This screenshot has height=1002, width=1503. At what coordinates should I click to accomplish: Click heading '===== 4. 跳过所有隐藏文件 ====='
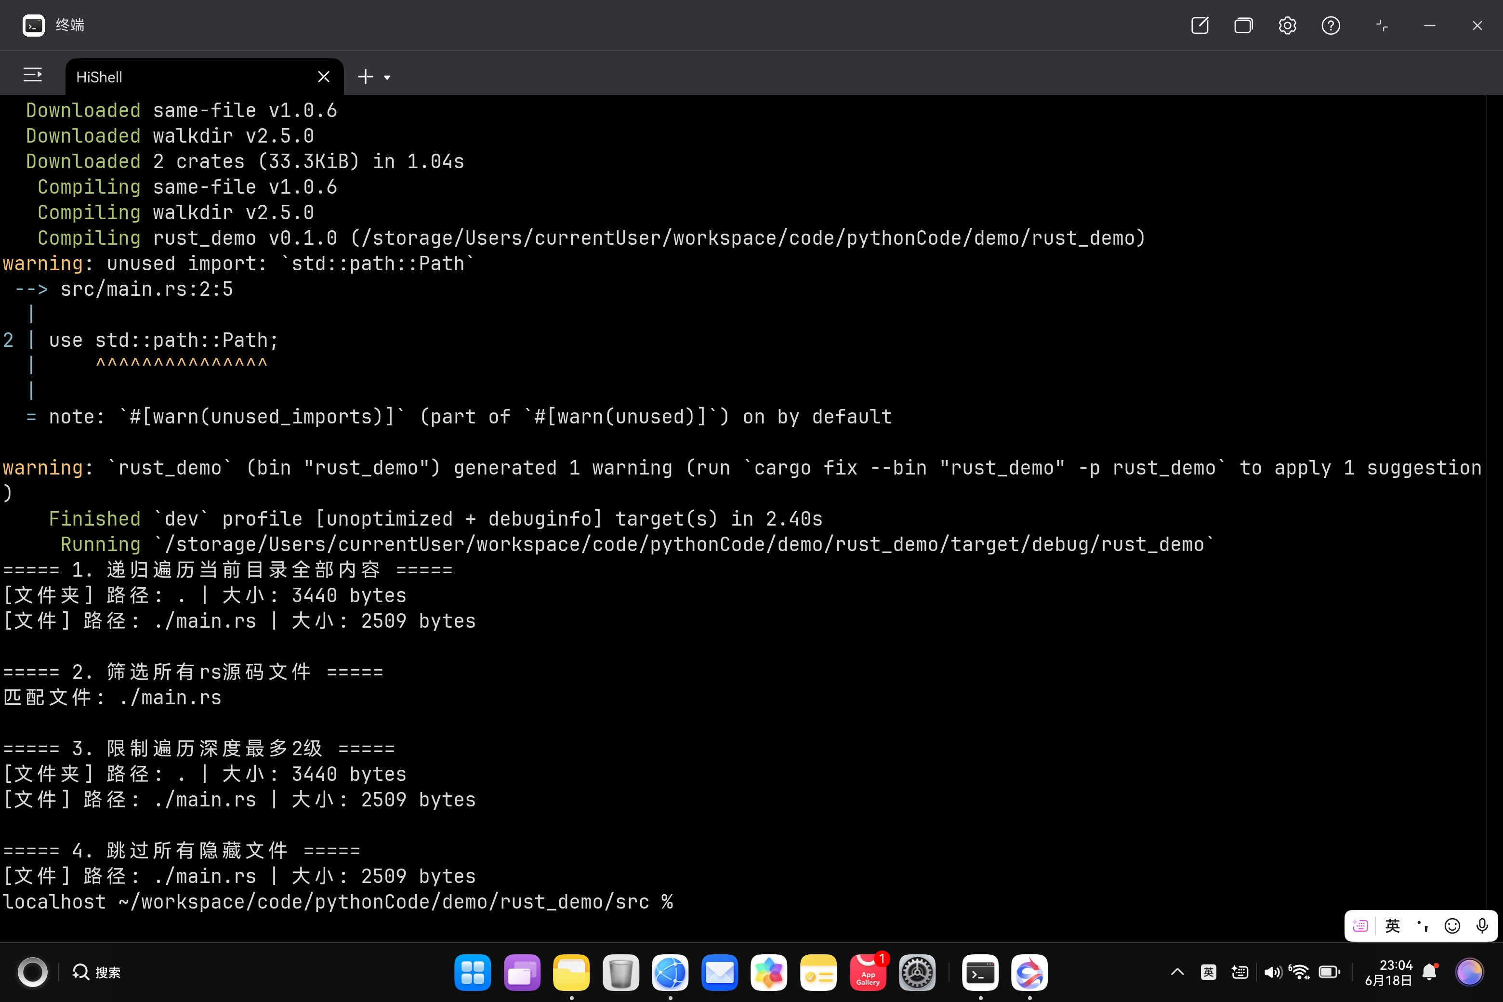[x=182, y=851]
